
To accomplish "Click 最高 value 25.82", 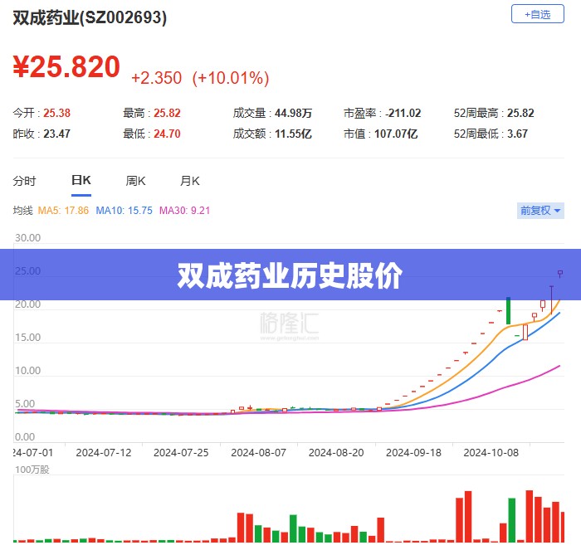I will pos(167,113).
